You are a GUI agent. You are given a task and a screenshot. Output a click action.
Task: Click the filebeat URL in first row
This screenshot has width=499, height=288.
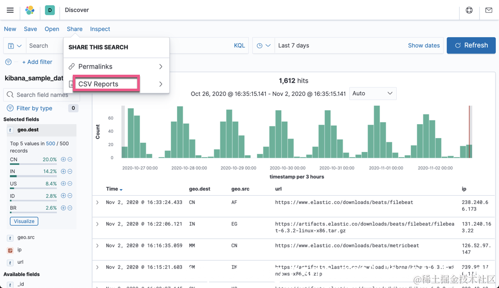point(344,202)
